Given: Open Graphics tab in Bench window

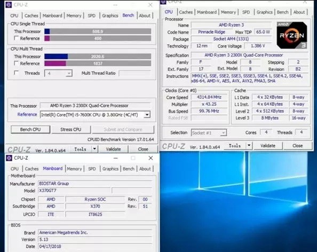Looking at the screenshot, I should click(x=110, y=15).
